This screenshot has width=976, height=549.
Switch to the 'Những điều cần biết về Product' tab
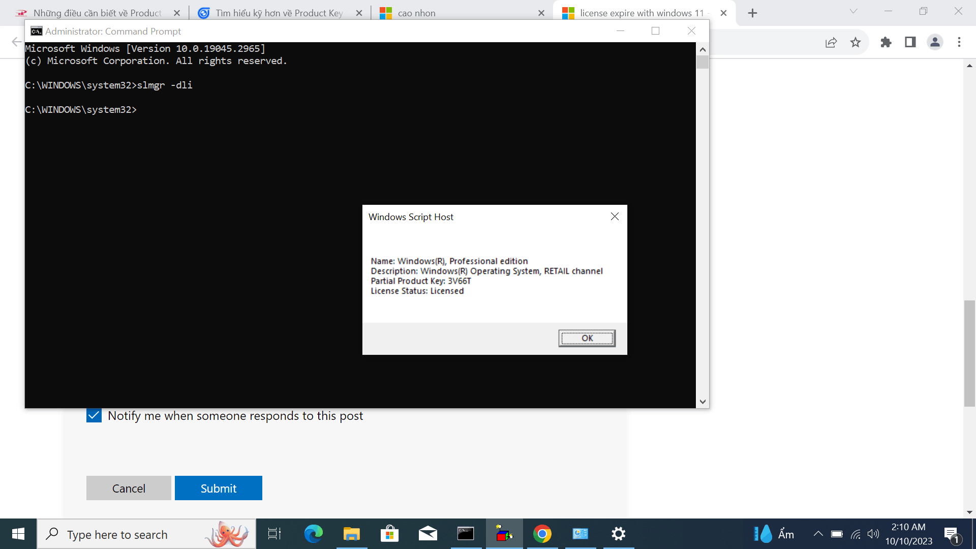97,13
